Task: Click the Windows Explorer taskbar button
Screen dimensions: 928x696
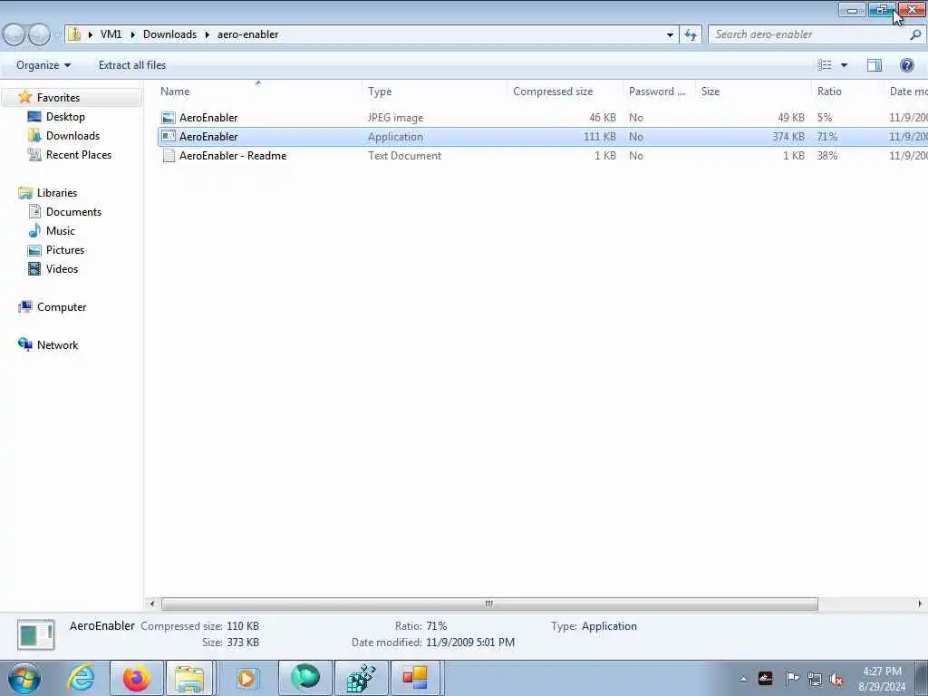Action: [190, 678]
